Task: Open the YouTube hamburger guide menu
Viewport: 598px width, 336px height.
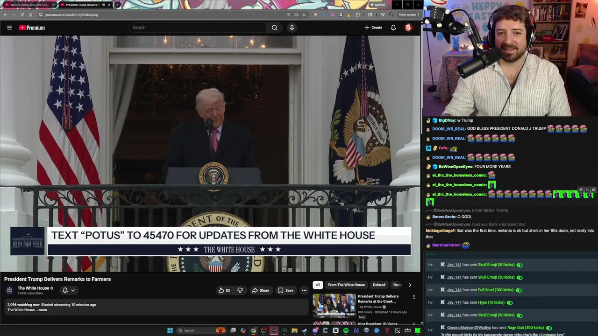Action: (x=9, y=28)
